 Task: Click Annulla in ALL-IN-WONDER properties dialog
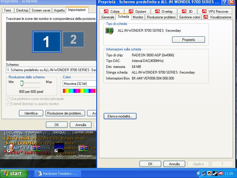(174, 164)
